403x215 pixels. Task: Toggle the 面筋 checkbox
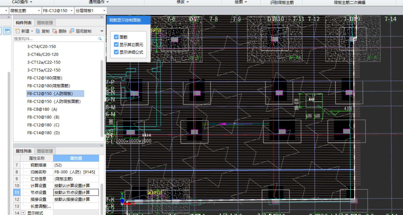click(x=116, y=37)
